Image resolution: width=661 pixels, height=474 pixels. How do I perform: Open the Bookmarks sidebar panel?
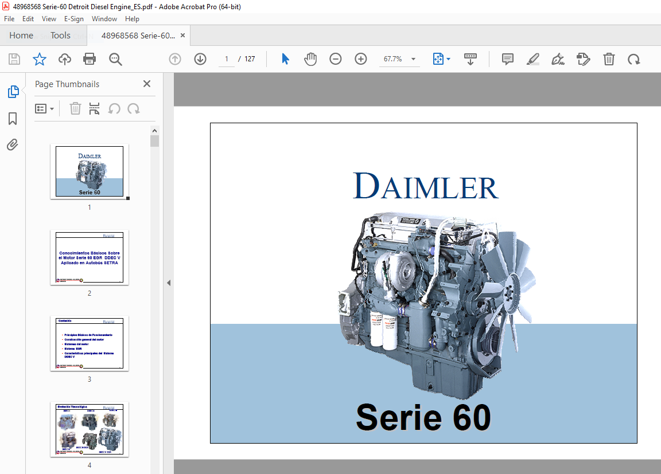[x=13, y=119]
